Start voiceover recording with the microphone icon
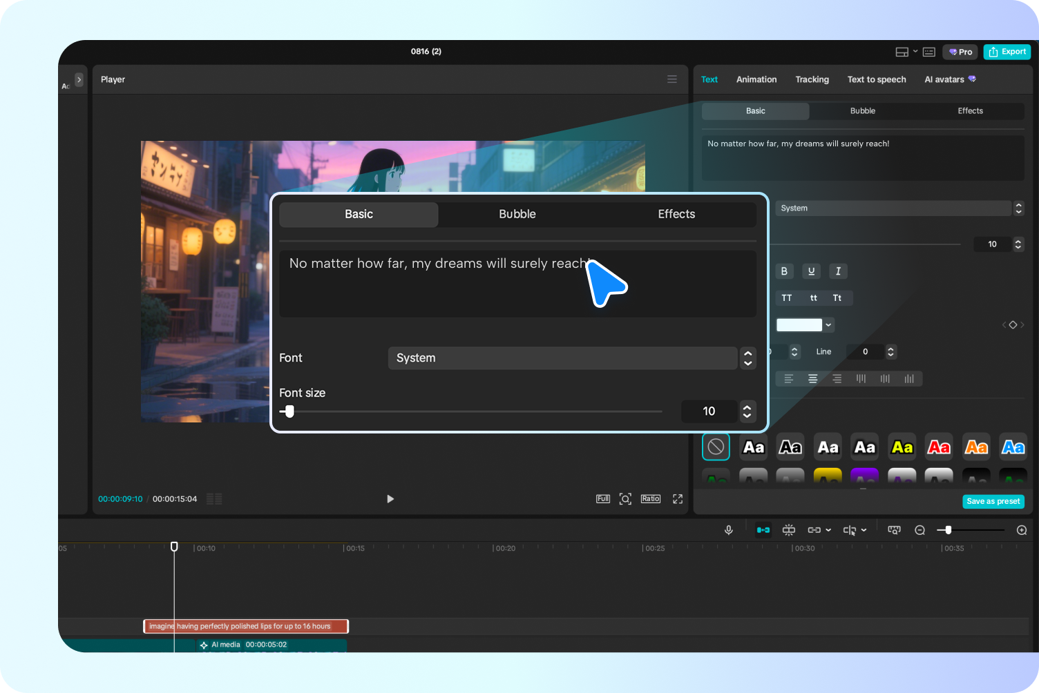 coord(729,530)
